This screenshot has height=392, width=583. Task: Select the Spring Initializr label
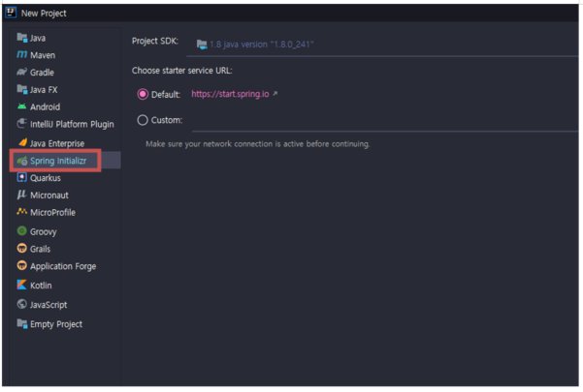click(58, 161)
